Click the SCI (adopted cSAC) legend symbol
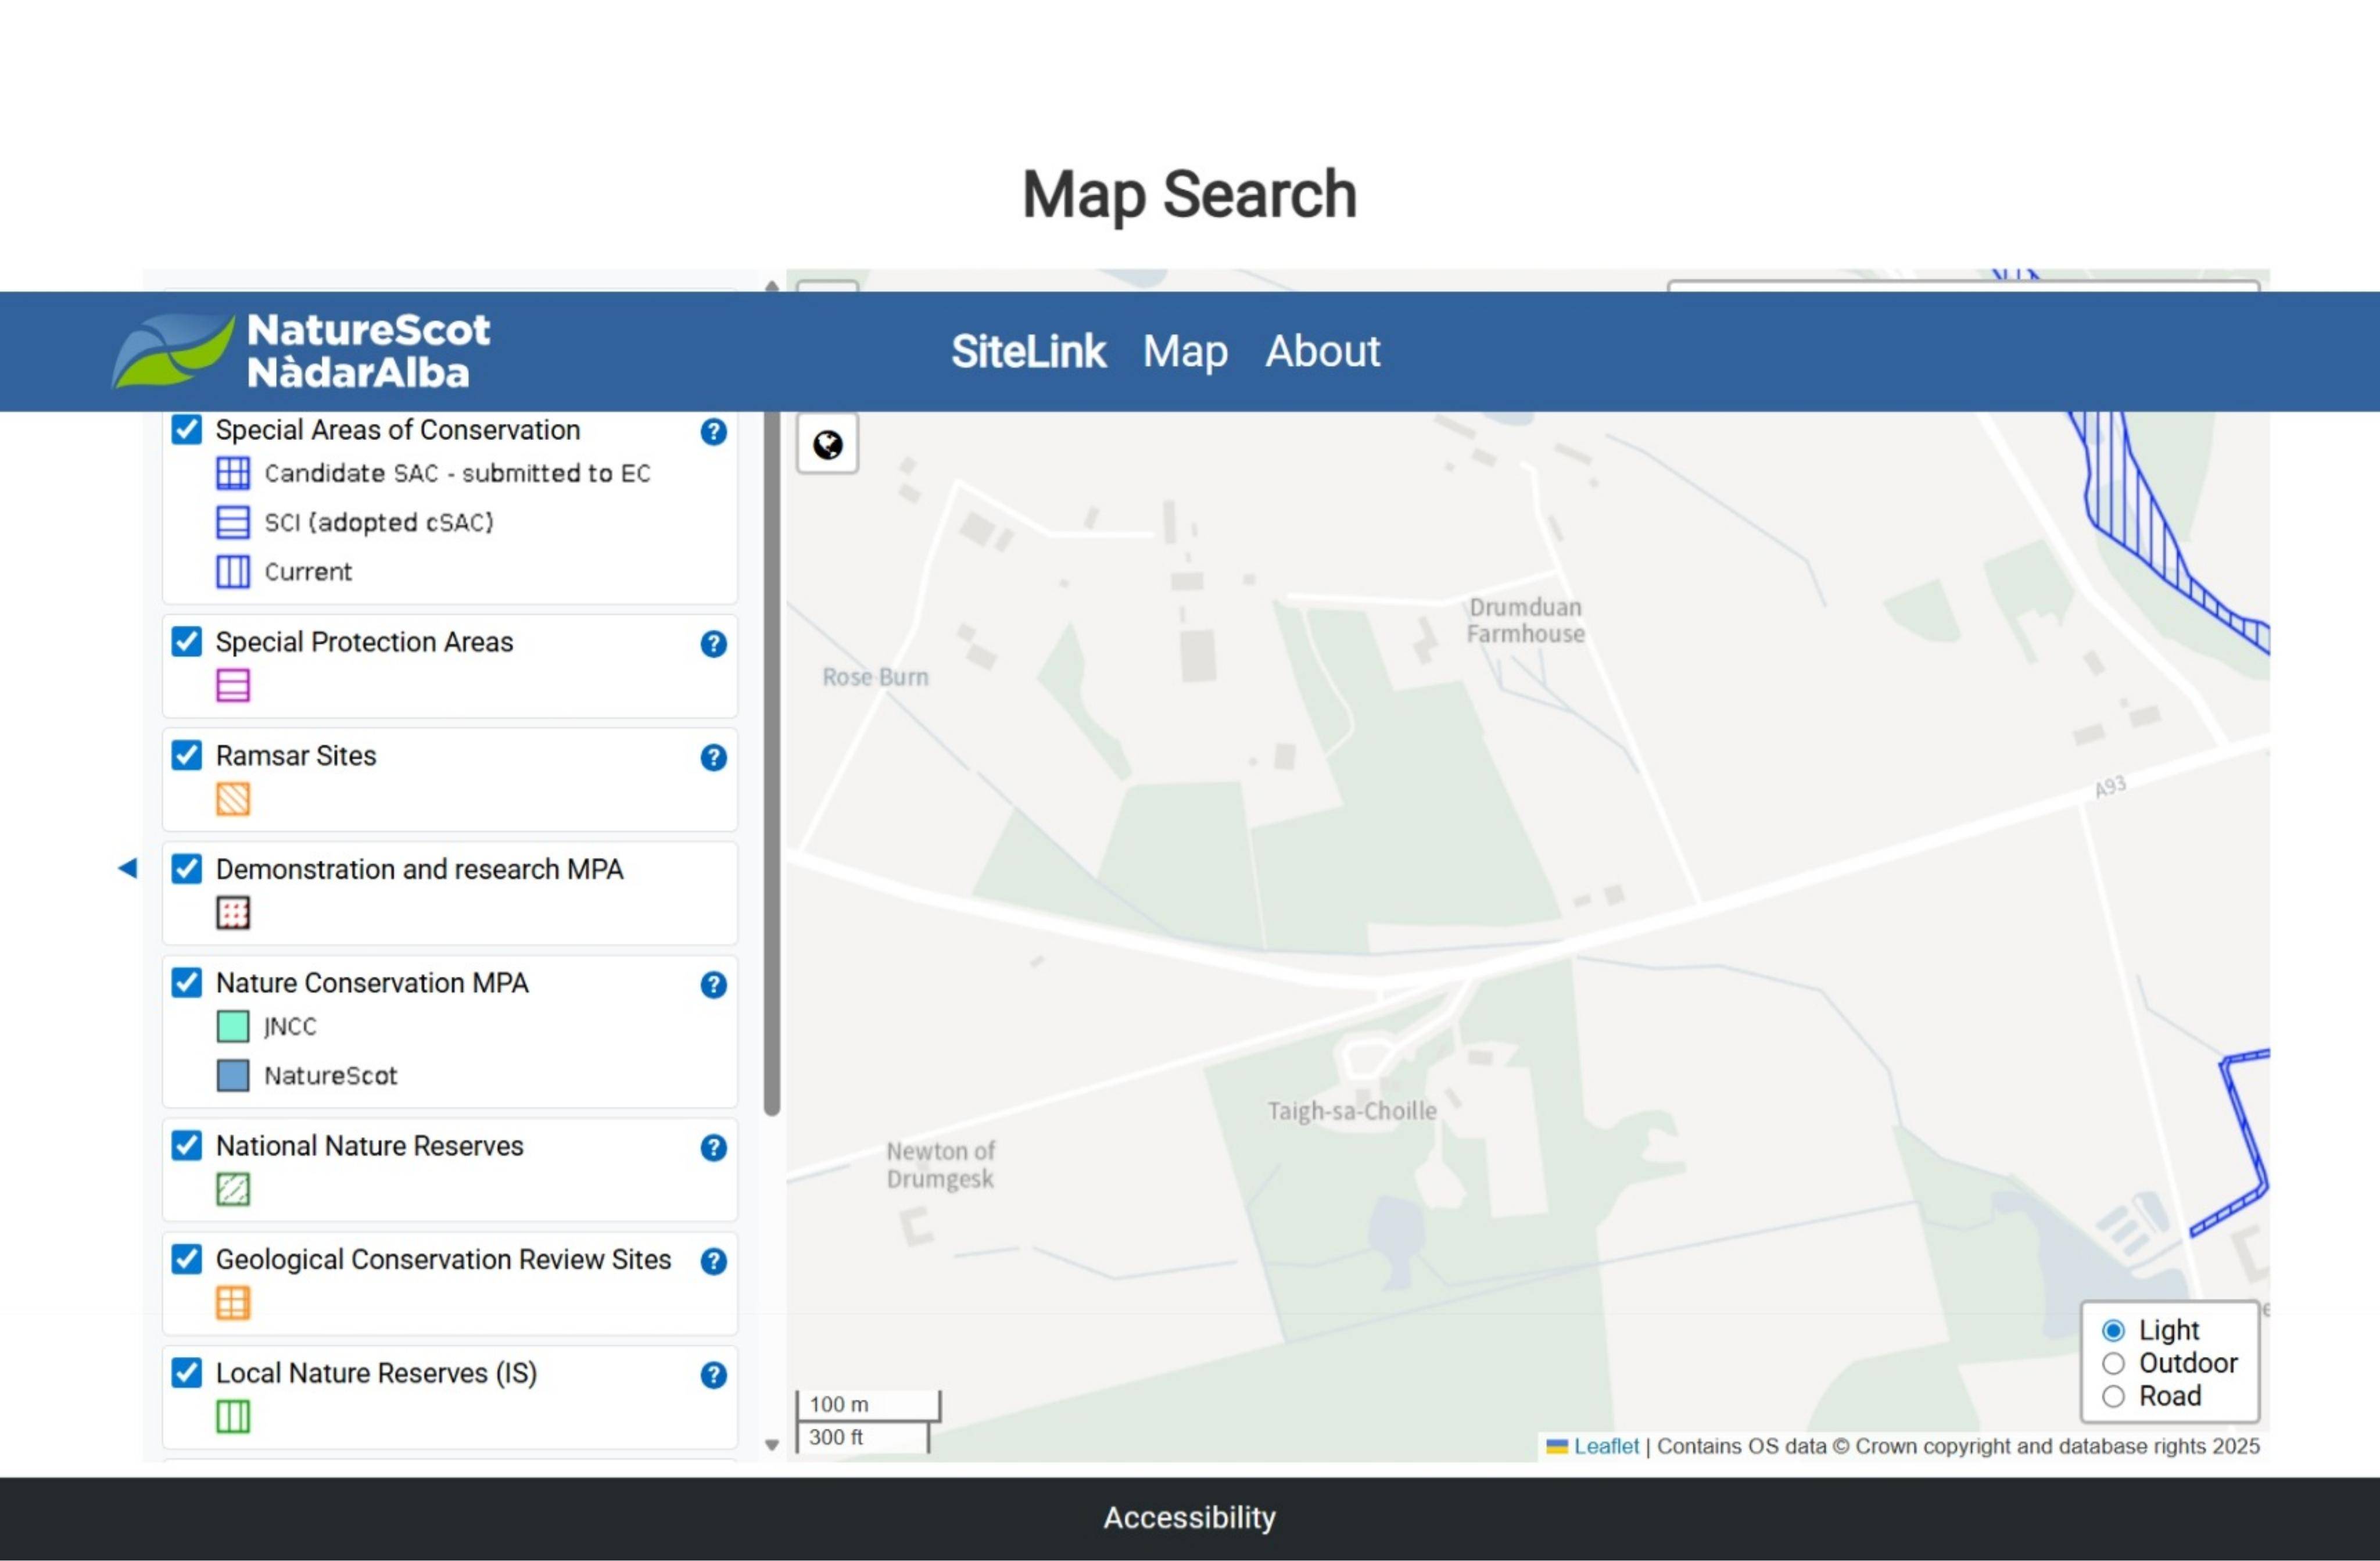Screen dimensions: 2380x1561 pyautogui.click(x=233, y=522)
